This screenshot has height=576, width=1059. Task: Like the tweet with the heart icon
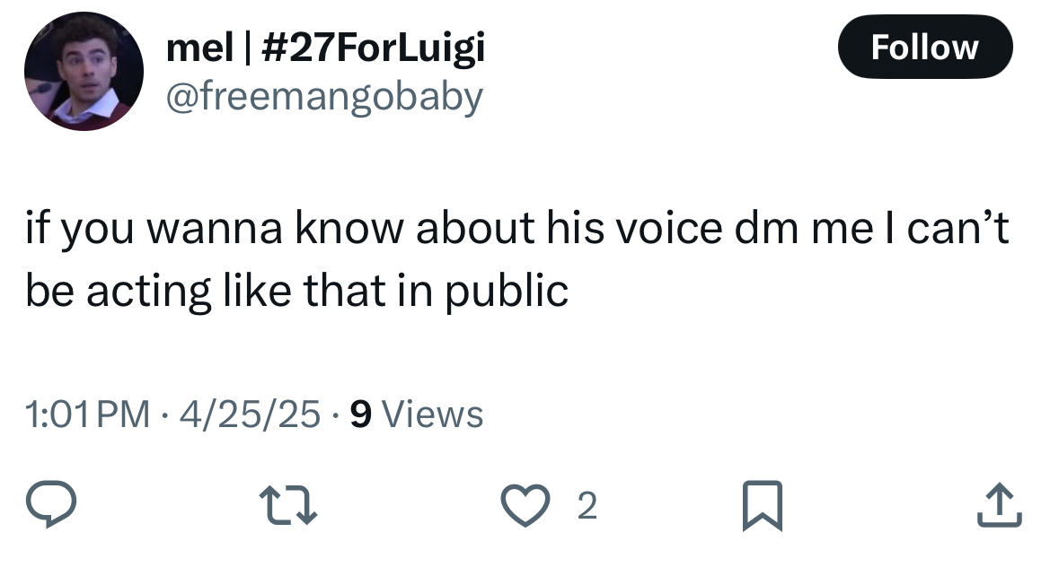click(525, 505)
